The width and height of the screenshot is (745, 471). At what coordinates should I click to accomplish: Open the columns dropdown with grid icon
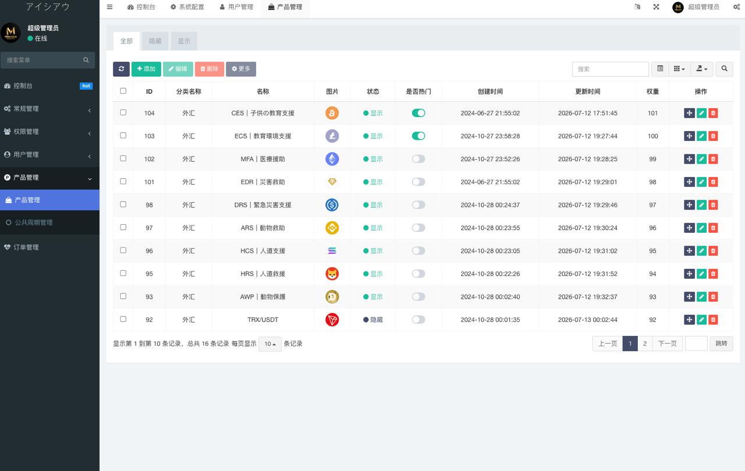pos(679,69)
